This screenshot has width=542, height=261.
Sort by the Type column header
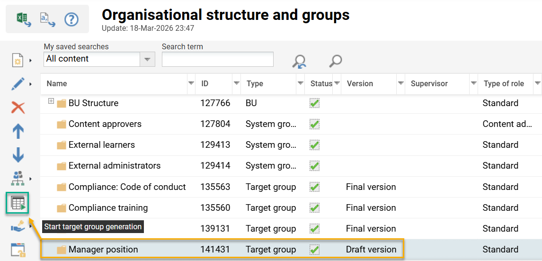click(255, 84)
